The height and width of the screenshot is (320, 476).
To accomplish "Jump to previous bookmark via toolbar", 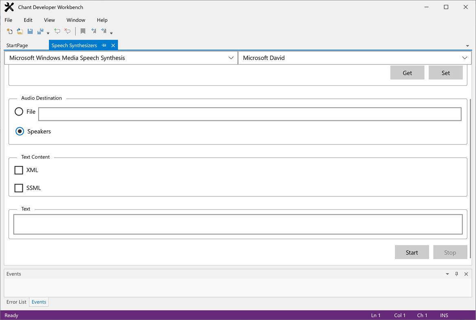I will point(94,31).
